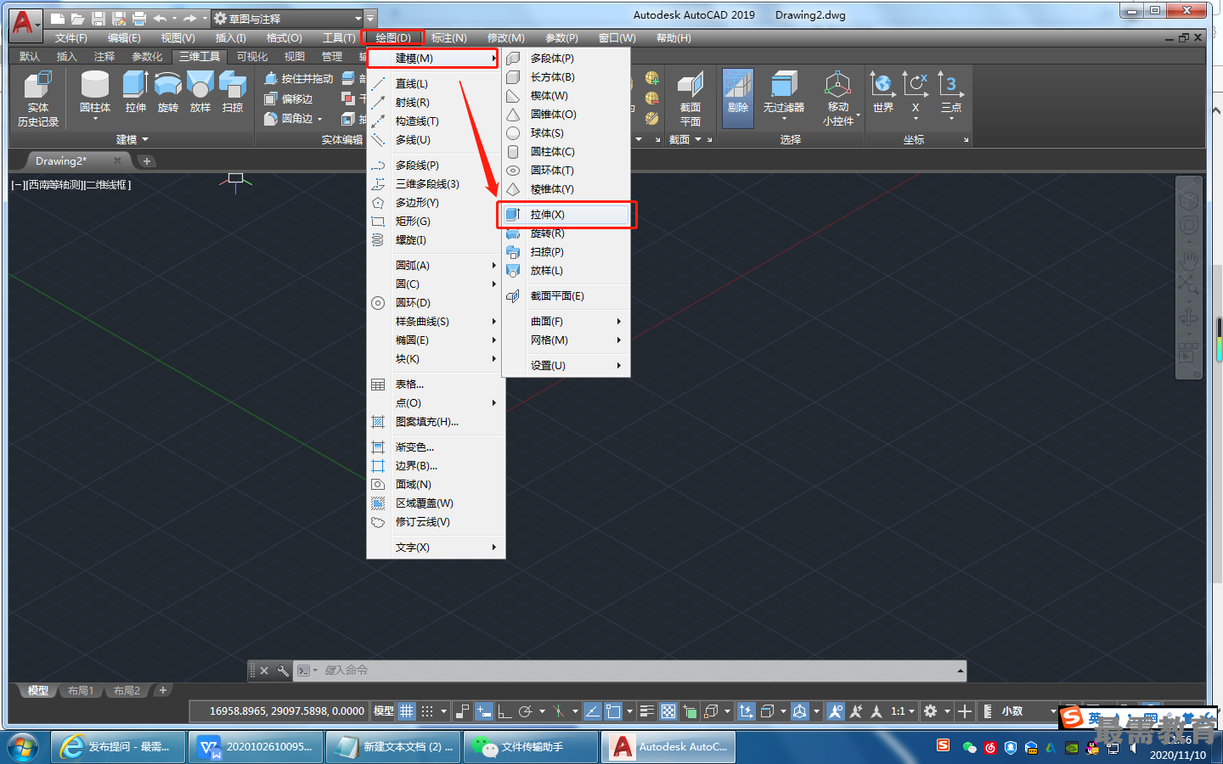This screenshot has height=764, width=1223.
Task: Select the 旋转 revolve tool in ribbon
Action: point(168,93)
